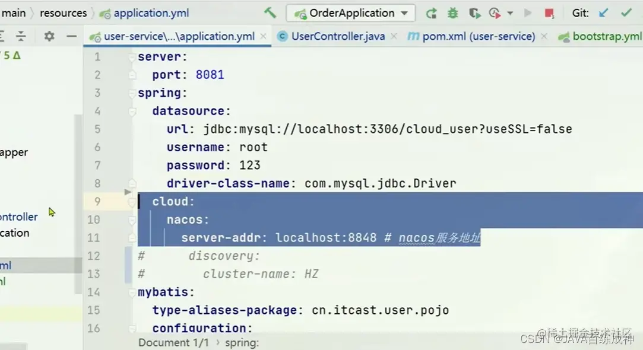Click the collapse all icon in project panel
The image size is (643, 350).
point(21,36)
